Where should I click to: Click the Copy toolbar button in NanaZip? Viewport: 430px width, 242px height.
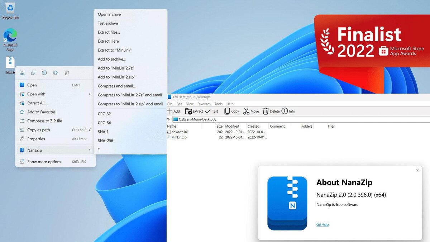[231, 111]
